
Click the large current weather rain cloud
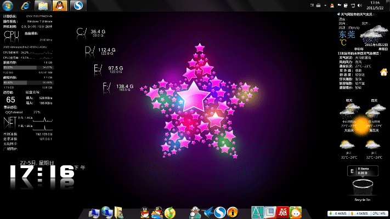pyautogui.click(x=374, y=34)
